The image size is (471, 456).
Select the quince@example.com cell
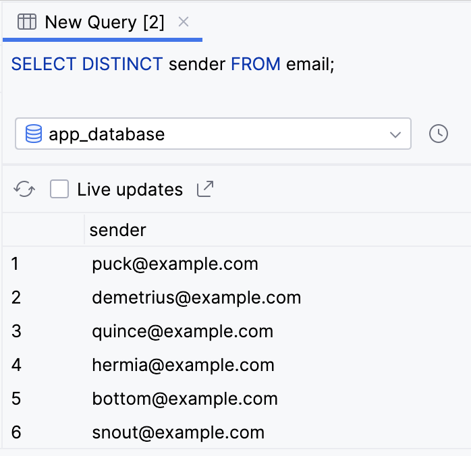coord(182,331)
